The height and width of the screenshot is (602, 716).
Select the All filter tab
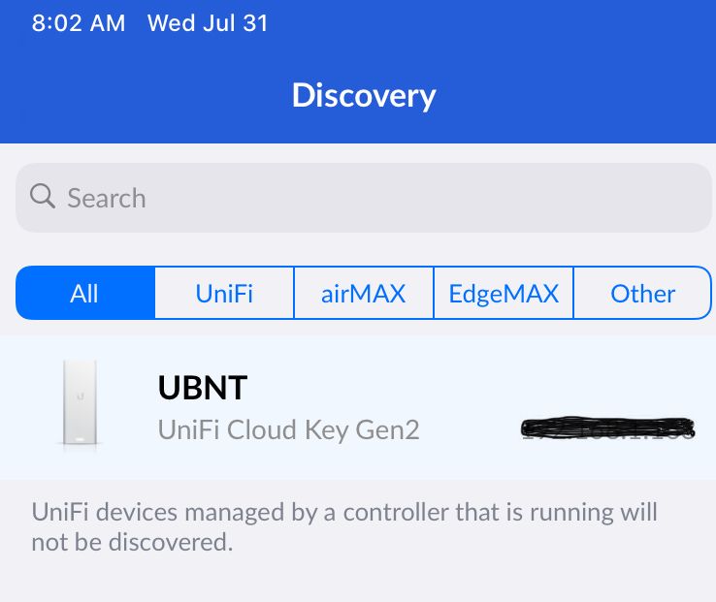coord(84,294)
